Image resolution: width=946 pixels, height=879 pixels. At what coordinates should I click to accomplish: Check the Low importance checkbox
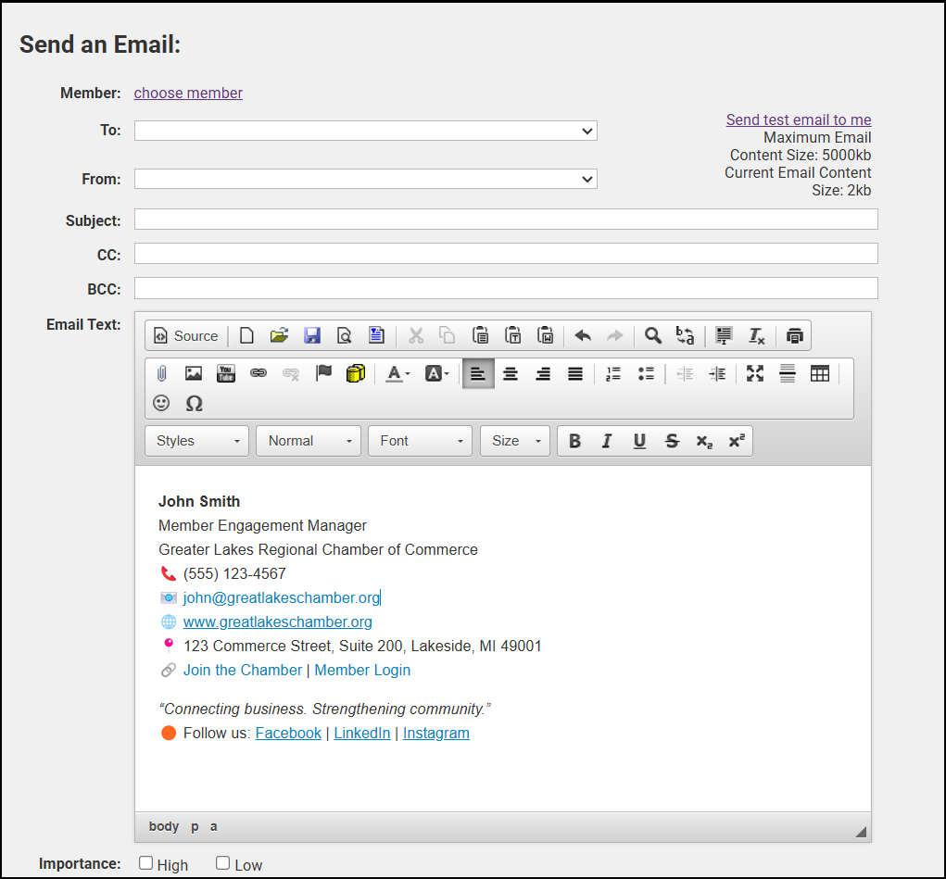(222, 863)
